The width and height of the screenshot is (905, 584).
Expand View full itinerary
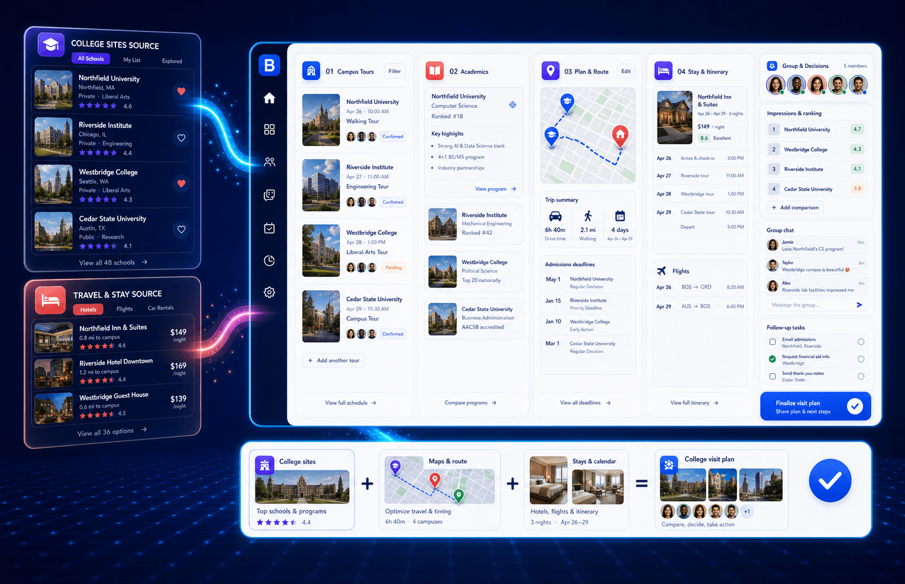pos(694,403)
